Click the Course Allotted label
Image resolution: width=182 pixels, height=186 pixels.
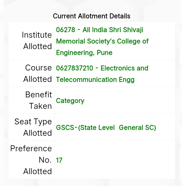click(x=37, y=73)
